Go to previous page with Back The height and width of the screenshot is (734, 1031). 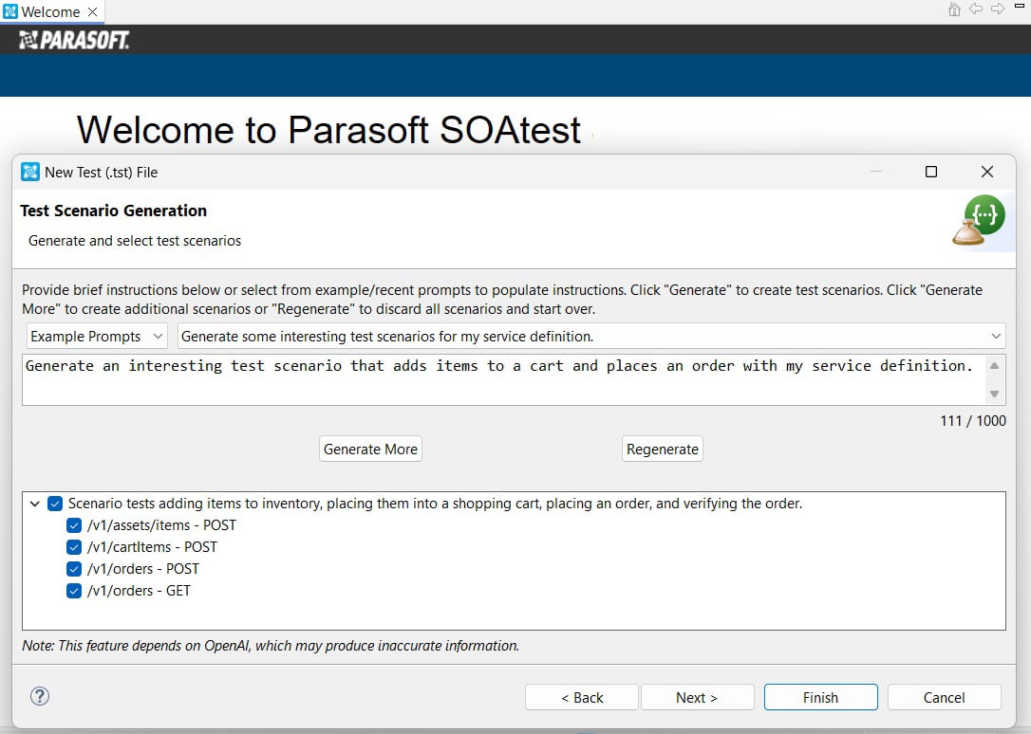(582, 697)
